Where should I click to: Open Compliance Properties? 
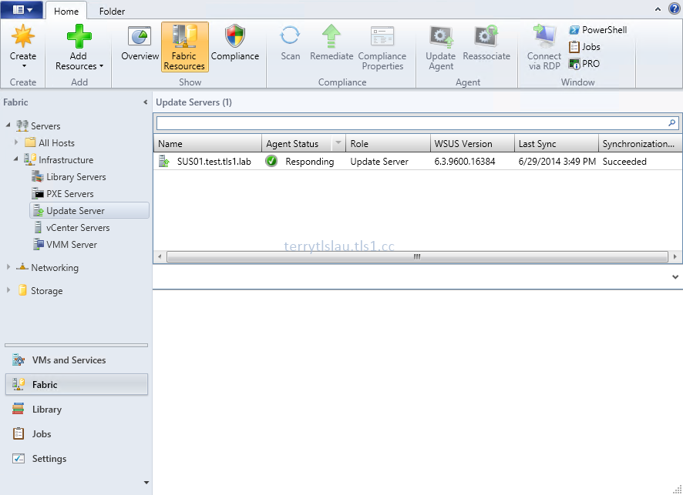click(x=382, y=46)
